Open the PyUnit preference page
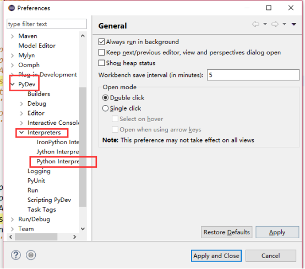 [x=36, y=180]
